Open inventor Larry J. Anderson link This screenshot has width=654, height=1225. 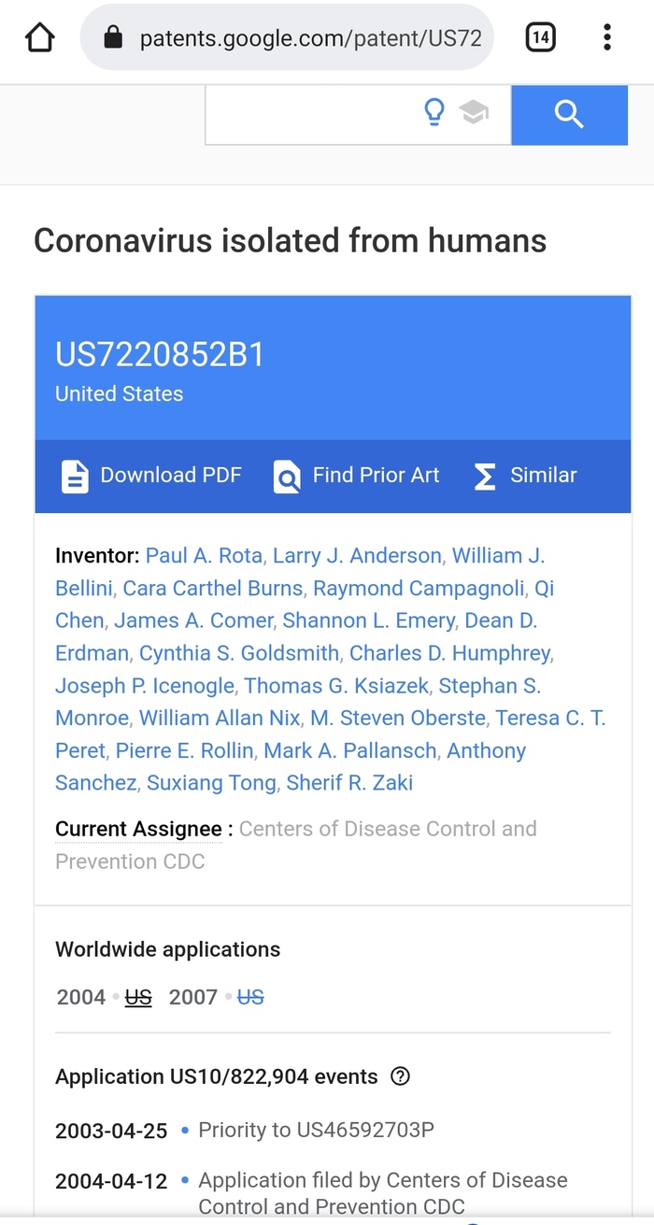357,556
